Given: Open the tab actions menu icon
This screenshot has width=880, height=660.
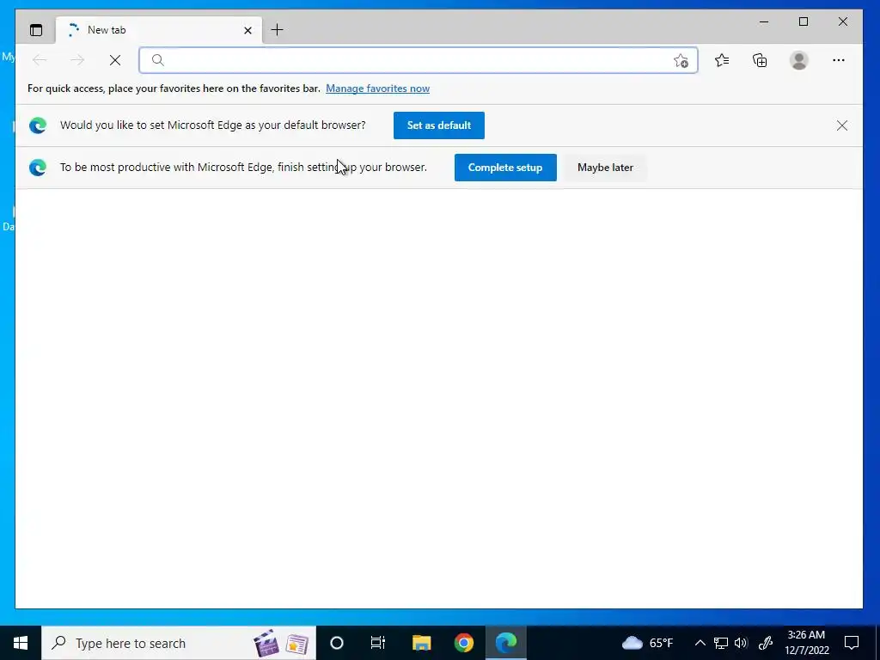Looking at the screenshot, I should coord(36,30).
